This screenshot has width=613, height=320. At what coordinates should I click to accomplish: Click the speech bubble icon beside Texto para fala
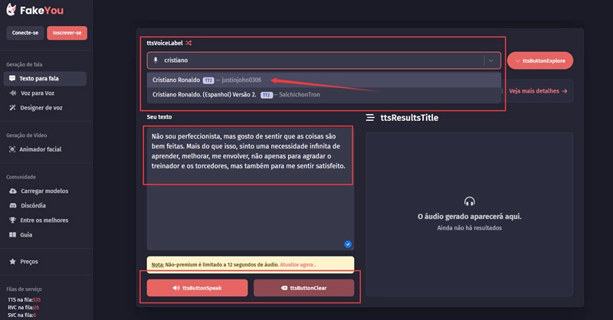tap(12, 79)
